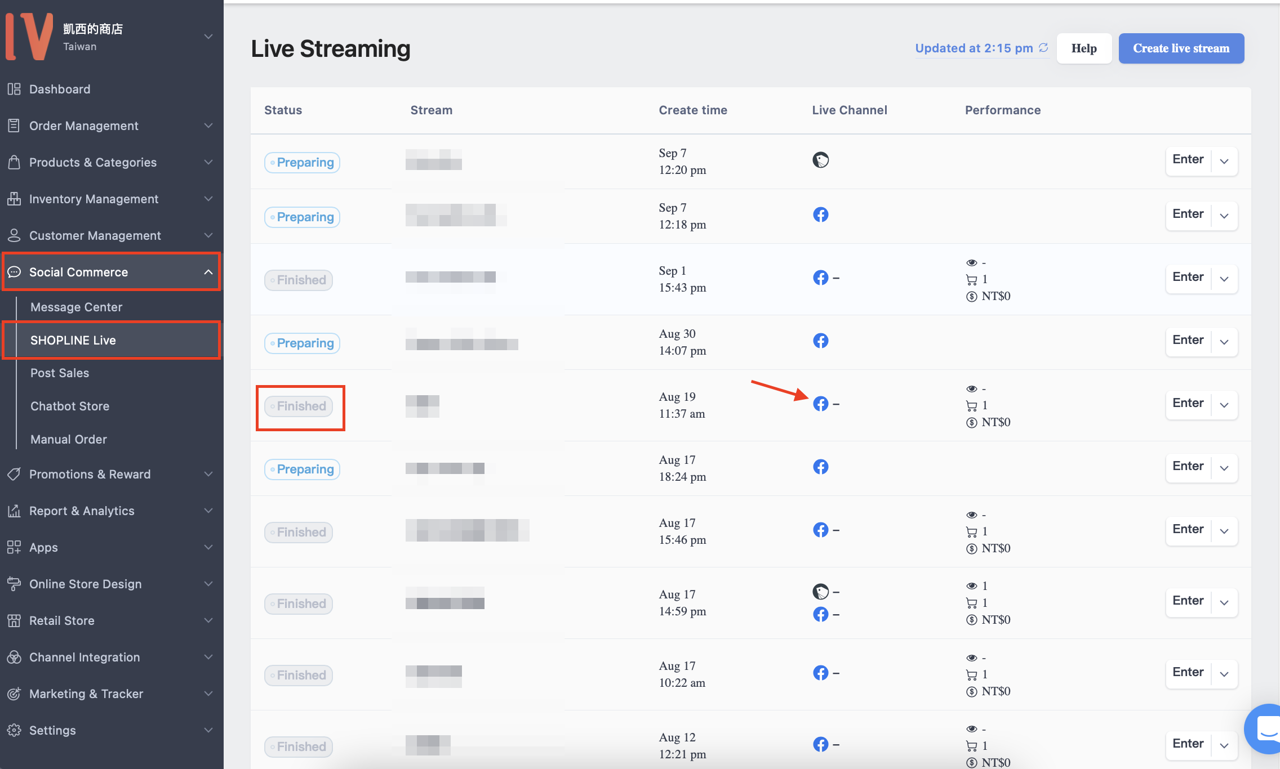Click the Facebook icon in Sep 1 row
Viewport: 1280px width, 769px height.
pos(821,278)
